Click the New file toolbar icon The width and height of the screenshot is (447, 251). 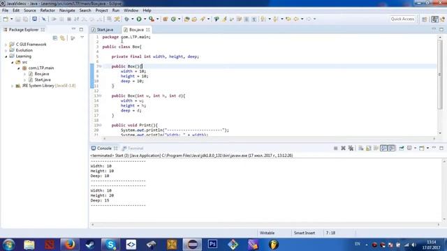point(6,19)
